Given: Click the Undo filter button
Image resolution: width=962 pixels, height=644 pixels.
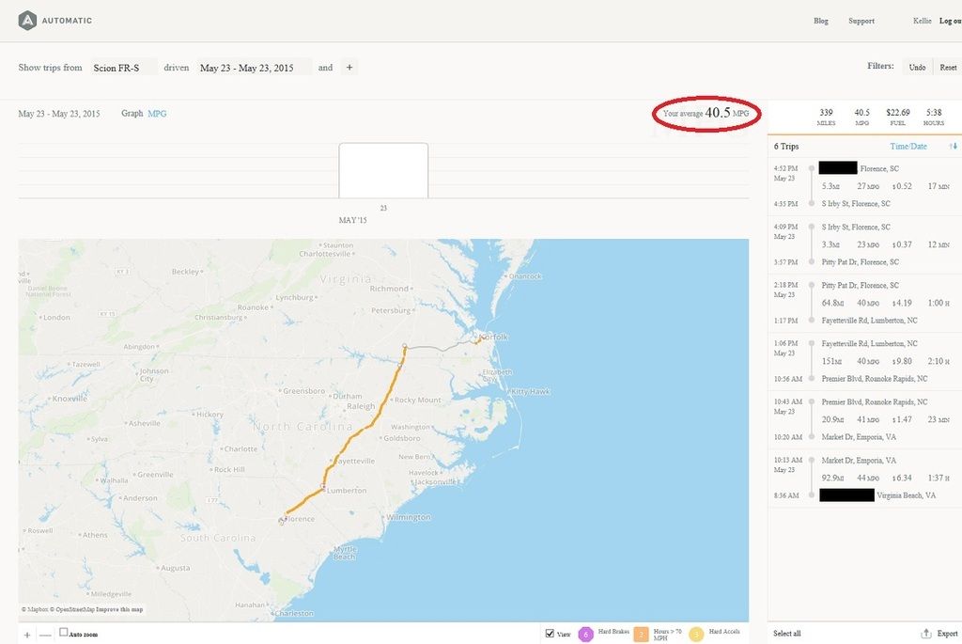Looking at the screenshot, I should point(917,68).
